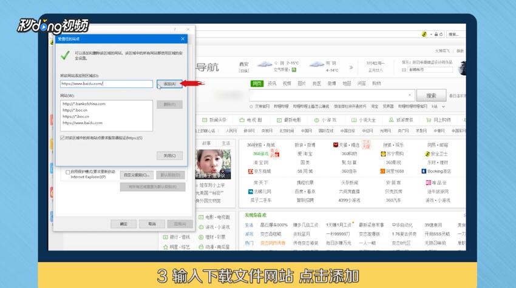Screen dimensions: 516x288
Task: Click the 确定 OK button in Internet Options
Action: pyautogui.click(x=123, y=224)
